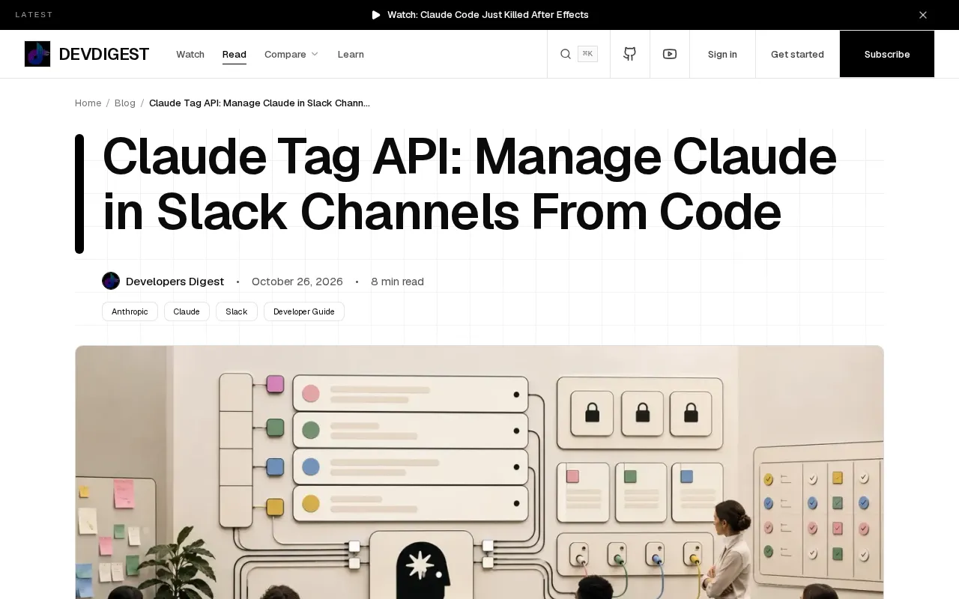The image size is (959, 599).
Task: Click the current article breadcrumb title
Action: pos(259,103)
